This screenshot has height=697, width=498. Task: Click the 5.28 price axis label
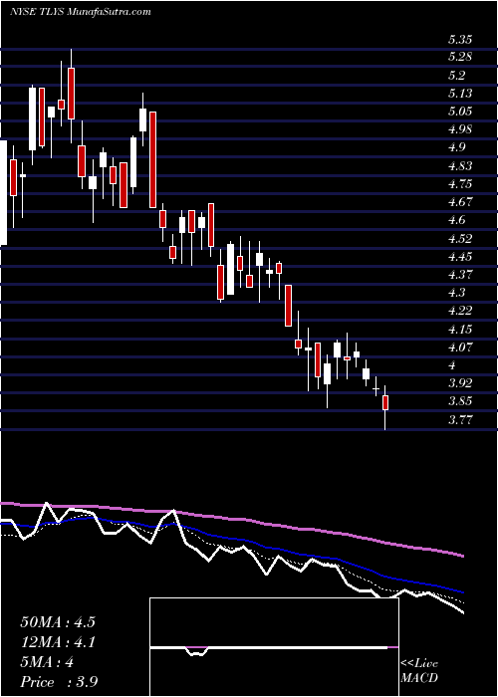[x=460, y=57]
